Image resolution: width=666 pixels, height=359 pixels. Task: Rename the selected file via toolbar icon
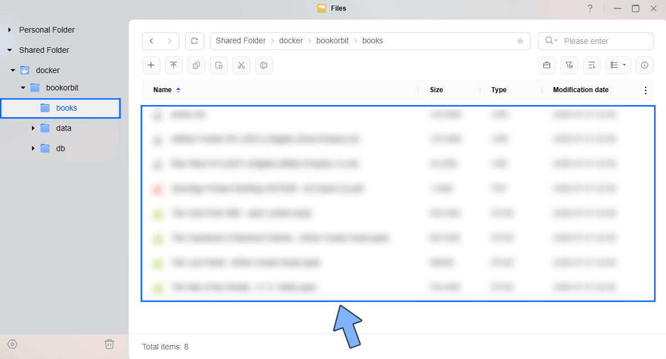tap(263, 65)
